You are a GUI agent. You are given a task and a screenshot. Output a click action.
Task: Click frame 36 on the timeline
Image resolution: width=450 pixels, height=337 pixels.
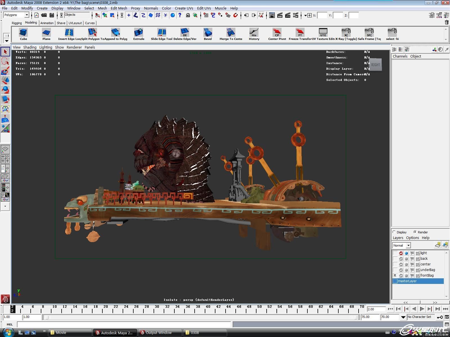188,309
